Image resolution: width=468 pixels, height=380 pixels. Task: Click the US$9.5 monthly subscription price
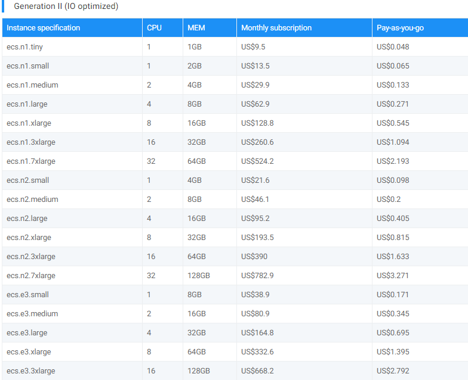pos(253,46)
